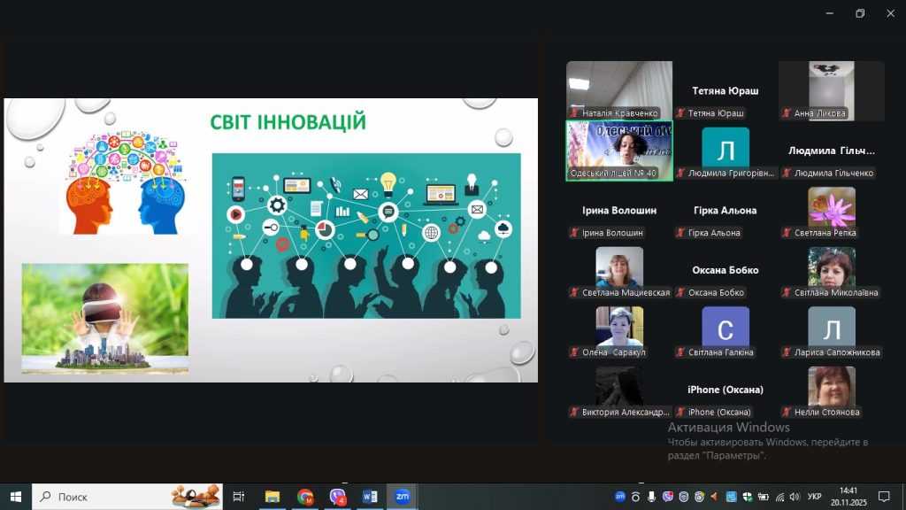This screenshot has width=906, height=510.
Task: Launch Word from the taskbar
Action: pyautogui.click(x=370, y=497)
